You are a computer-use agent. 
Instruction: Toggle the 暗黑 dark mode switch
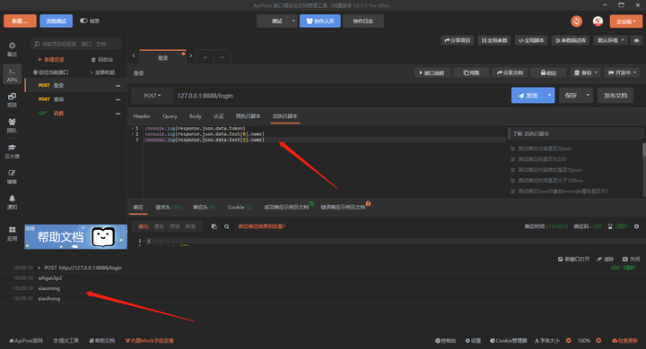[x=83, y=21]
